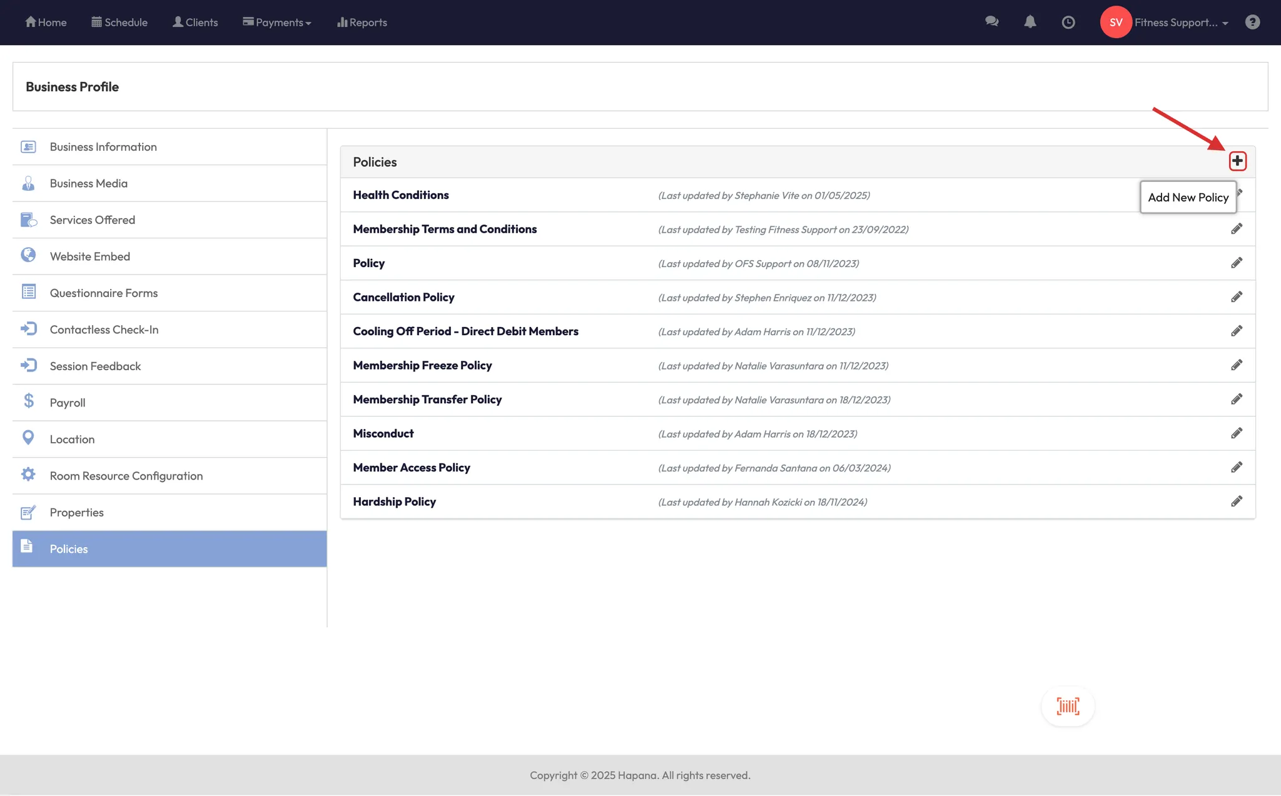Viewport: 1281px width, 796px height.
Task: Go to the Schedule menu item
Action: click(x=119, y=23)
